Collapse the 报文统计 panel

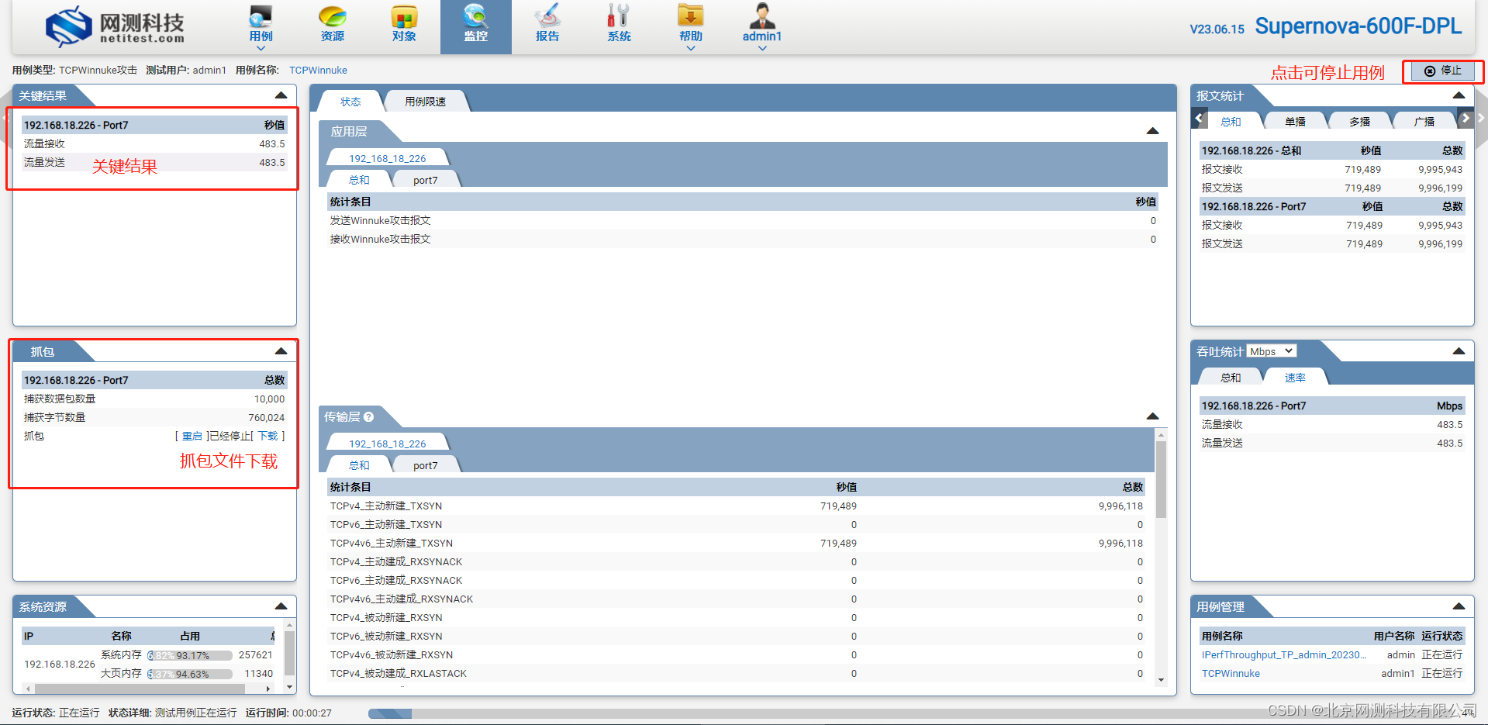1459,95
